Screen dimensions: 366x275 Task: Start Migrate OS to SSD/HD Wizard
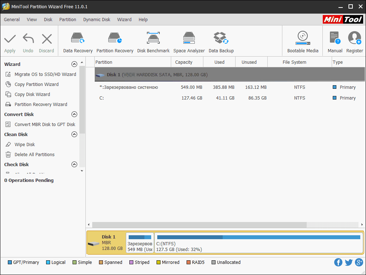[x=40, y=74]
